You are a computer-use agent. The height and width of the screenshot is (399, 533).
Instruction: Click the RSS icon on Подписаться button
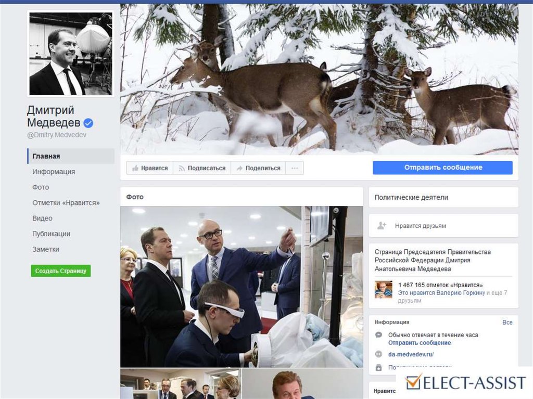click(x=182, y=168)
